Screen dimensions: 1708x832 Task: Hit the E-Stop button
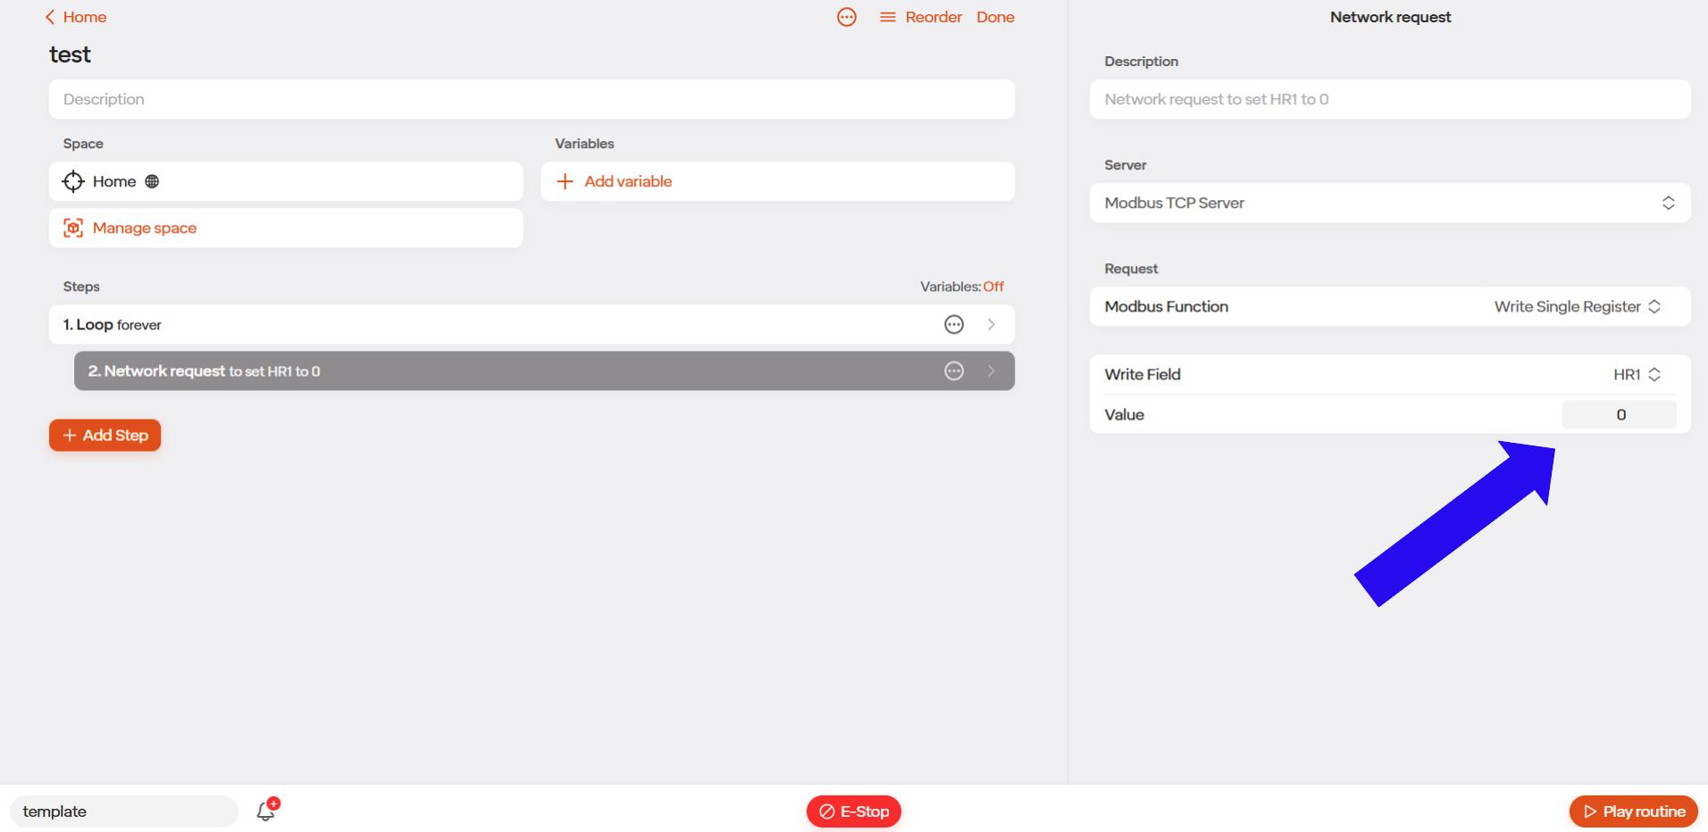click(853, 811)
